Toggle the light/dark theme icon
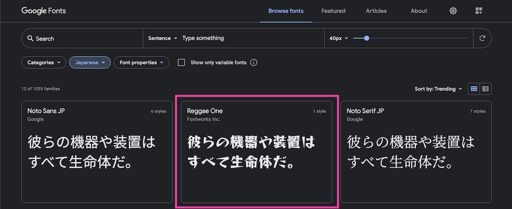This screenshot has height=209, width=512. pos(453,11)
